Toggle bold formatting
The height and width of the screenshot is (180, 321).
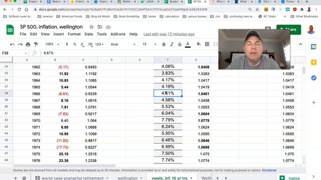click(164, 44)
